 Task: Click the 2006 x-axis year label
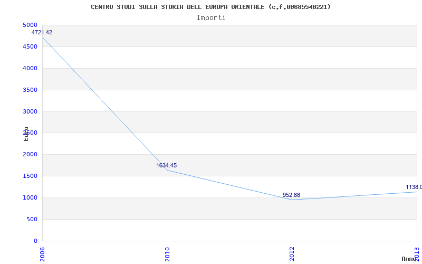pos(42,254)
